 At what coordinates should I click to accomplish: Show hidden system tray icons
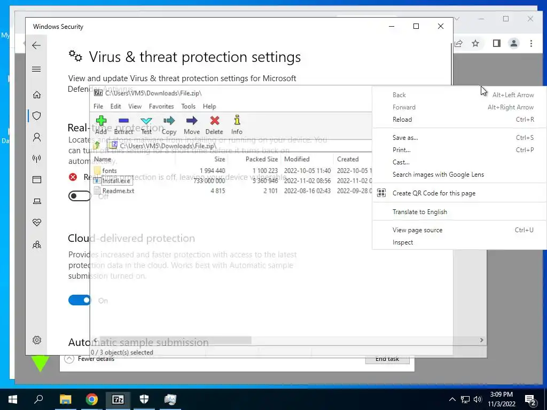[452, 399]
